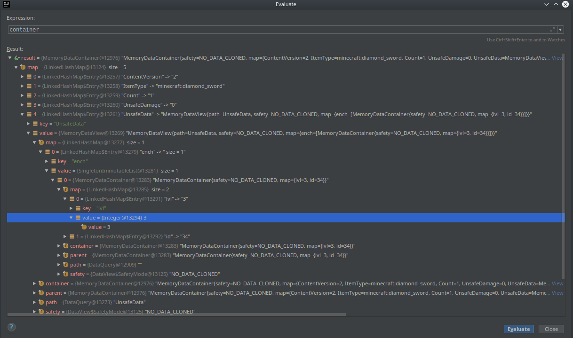Open the "View" link on the result row
Screen dimensions: 573x338
point(557,57)
